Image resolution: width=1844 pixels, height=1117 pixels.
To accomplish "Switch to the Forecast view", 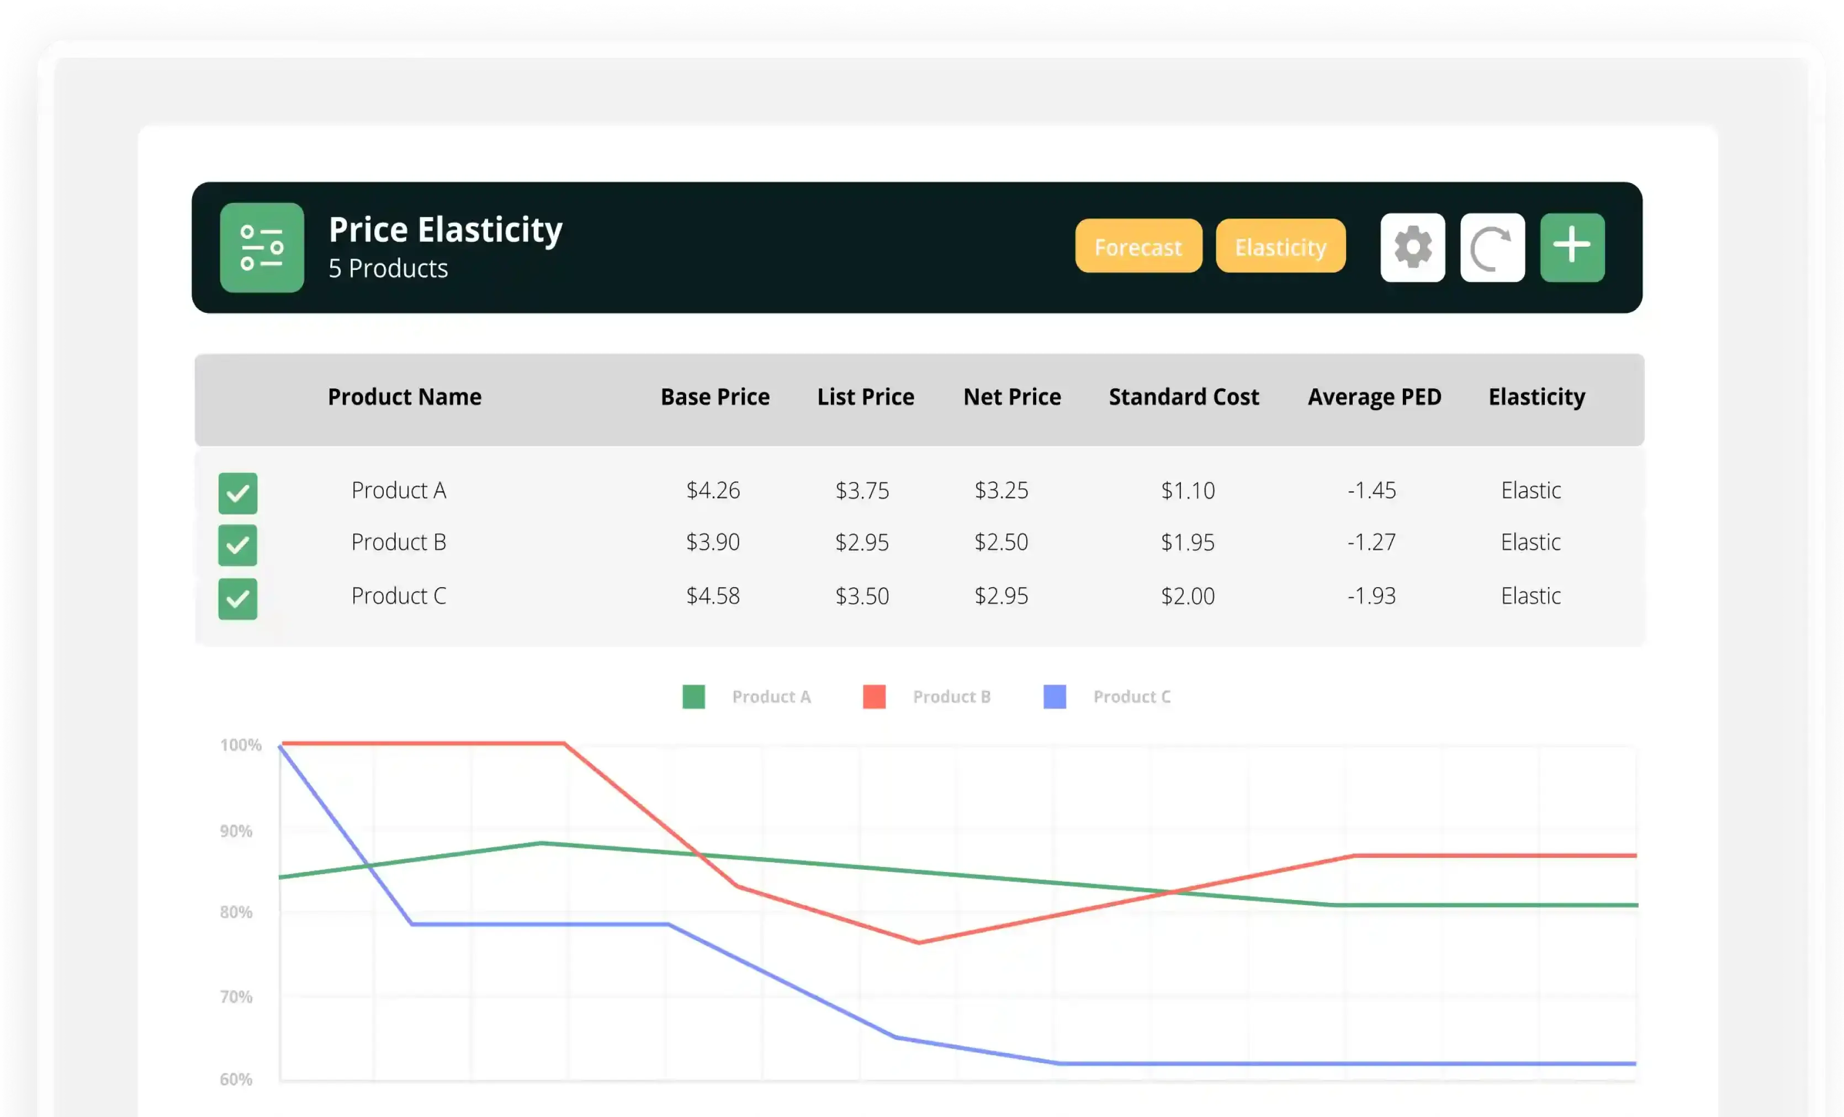I will pos(1138,246).
